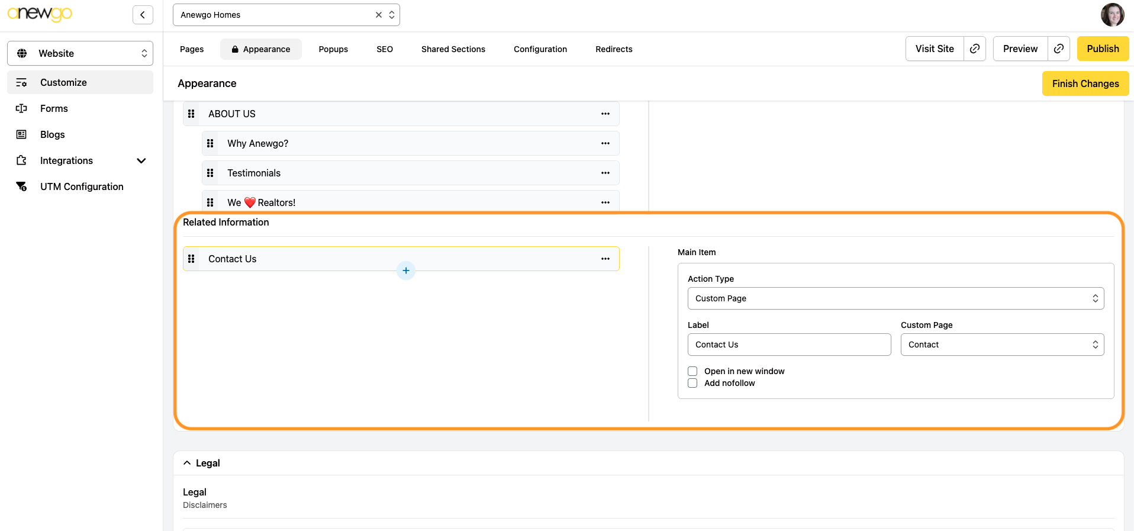Screen dimensions: 1134x531
Task: Open the Custom Page dropdown
Action: pos(1002,345)
